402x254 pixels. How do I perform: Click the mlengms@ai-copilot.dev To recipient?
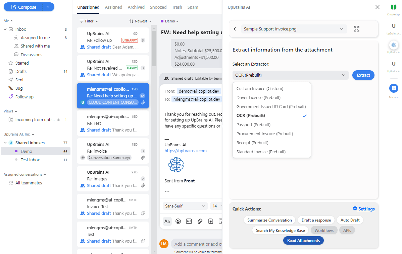click(x=197, y=99)
